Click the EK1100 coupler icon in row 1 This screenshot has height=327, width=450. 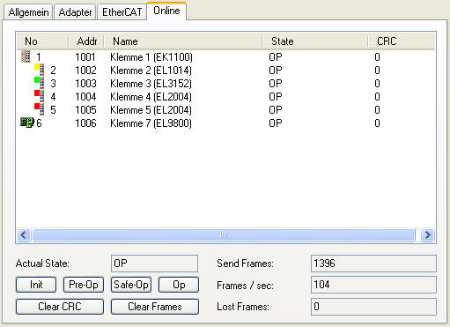[x=26, y=56]
